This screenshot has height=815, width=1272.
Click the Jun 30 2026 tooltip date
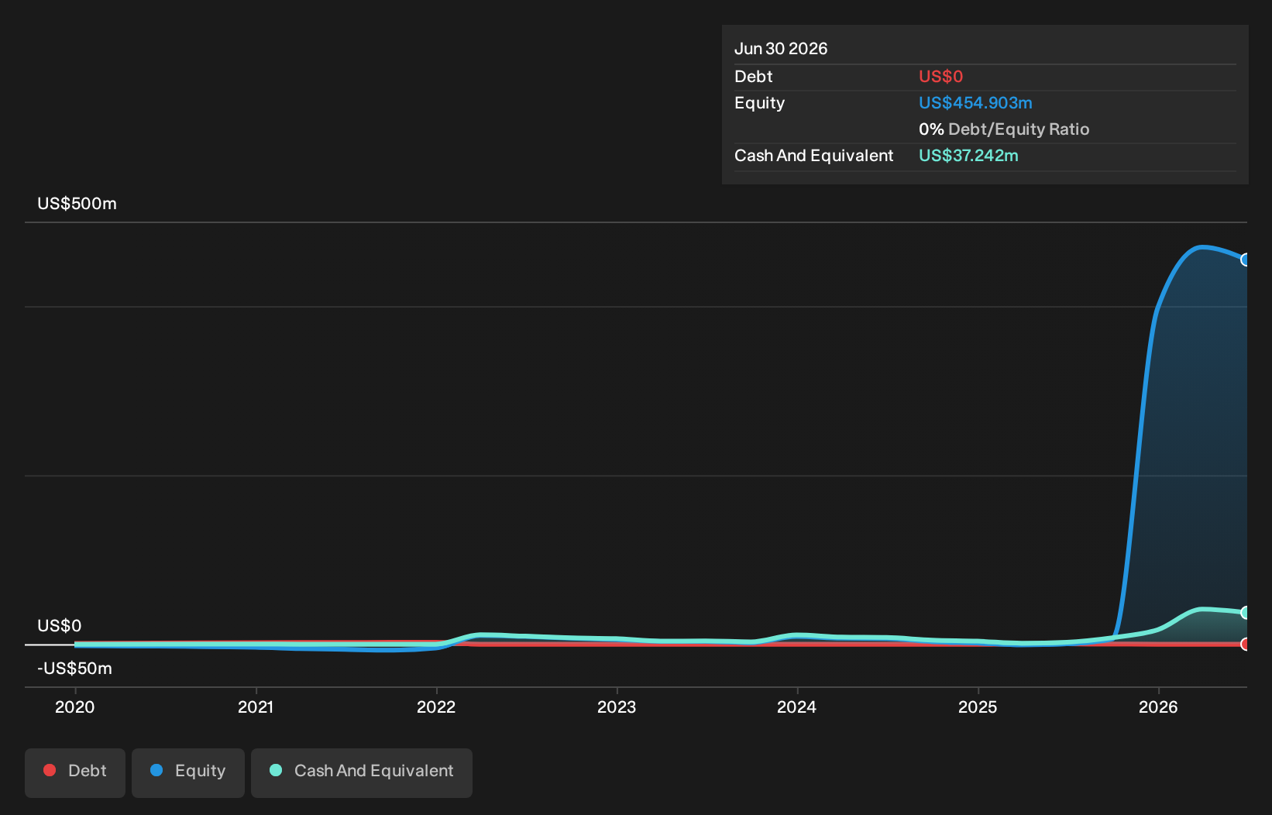[x=781, y=49]
